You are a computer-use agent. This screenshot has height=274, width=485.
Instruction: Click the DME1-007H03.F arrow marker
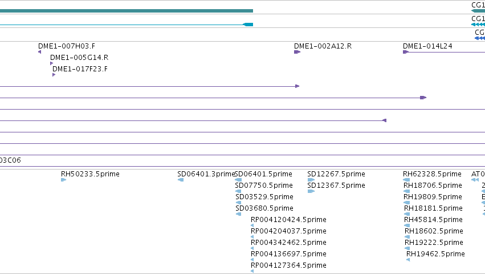(39, 52)
